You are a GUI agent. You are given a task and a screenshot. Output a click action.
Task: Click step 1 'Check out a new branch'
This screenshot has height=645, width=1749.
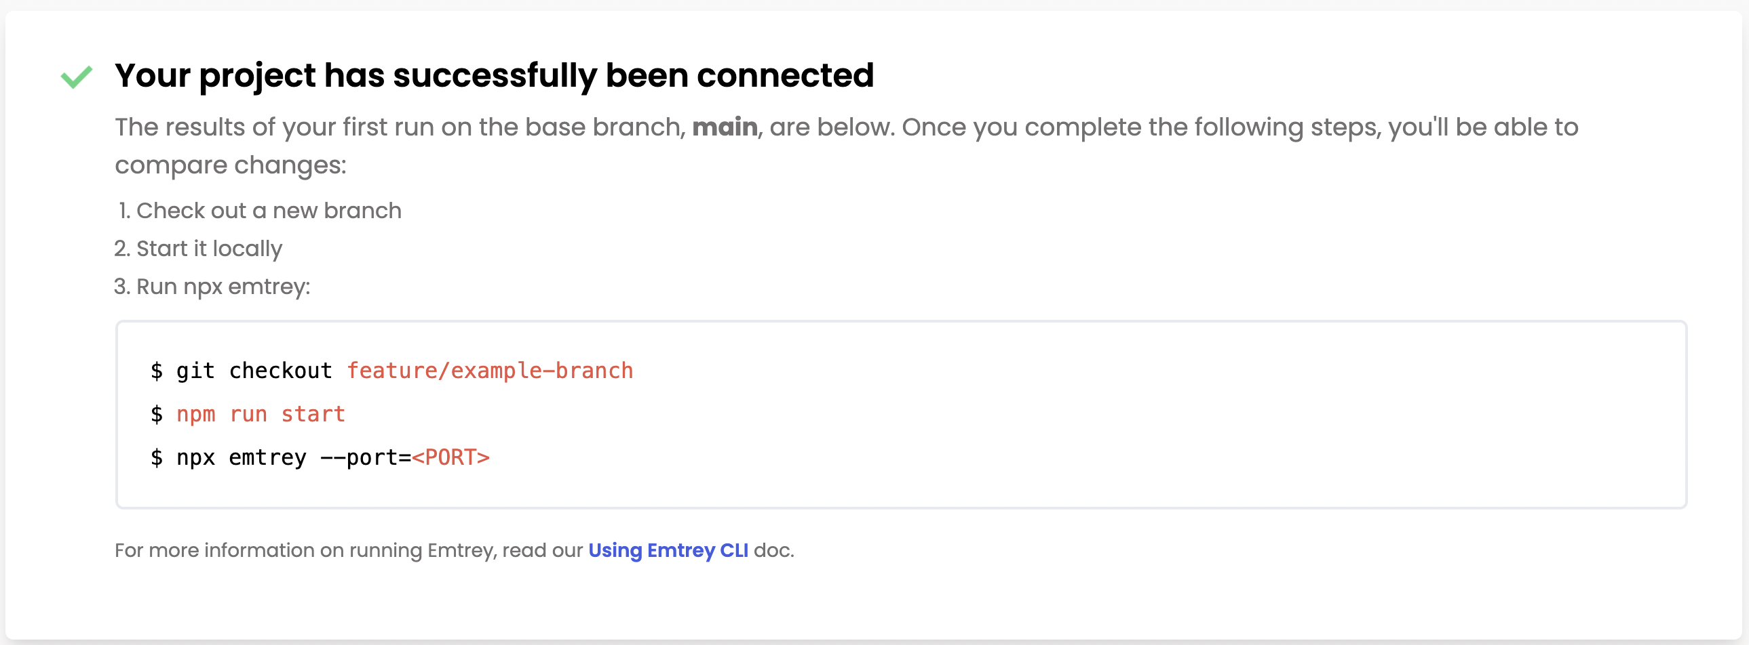258,211
